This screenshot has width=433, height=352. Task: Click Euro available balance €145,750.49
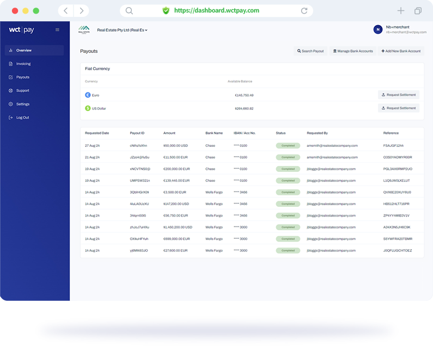coord(244,95)
